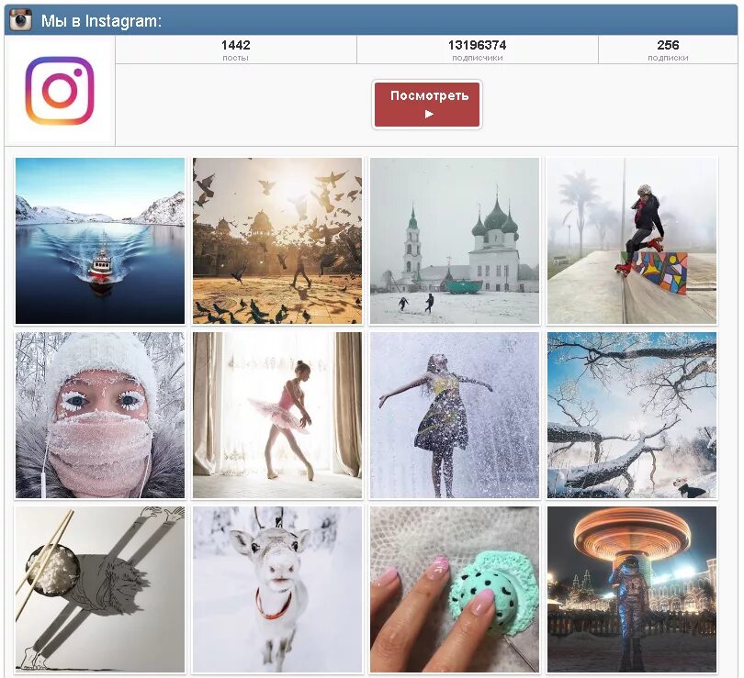The width and height of the screenshot is (744, 678).
Task: Open the 1442 посты counter
Action: pyautogui.click(x=235, y=50)
